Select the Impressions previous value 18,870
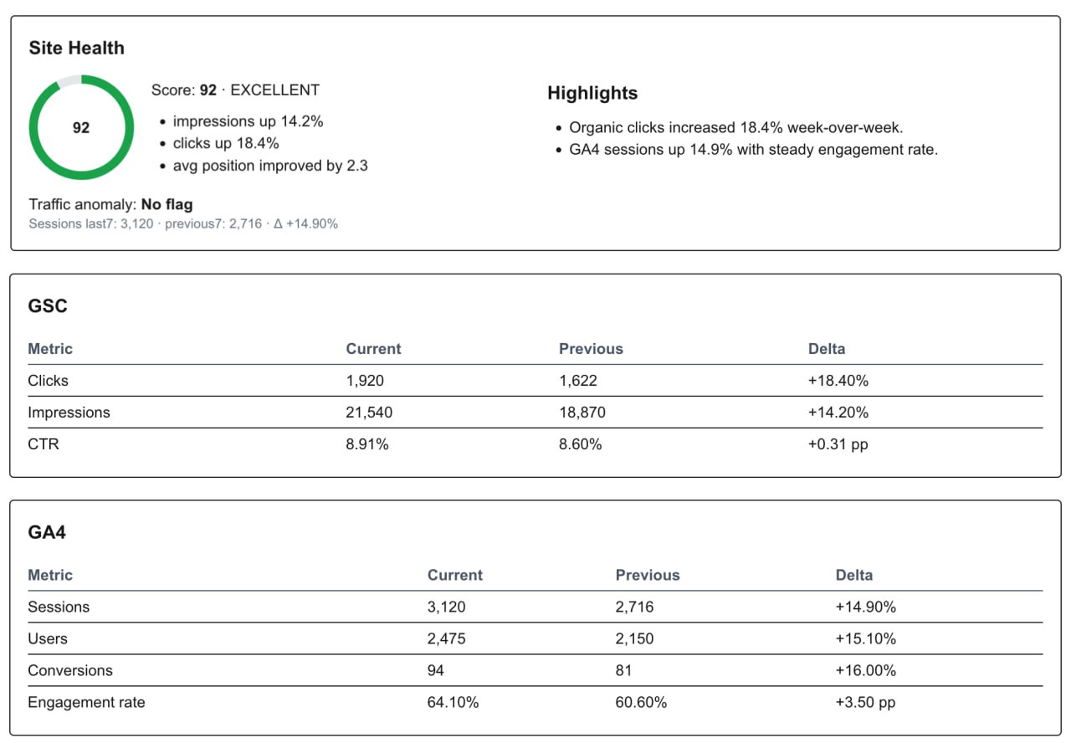This screenshot has width=1071, height=743. 582,412
